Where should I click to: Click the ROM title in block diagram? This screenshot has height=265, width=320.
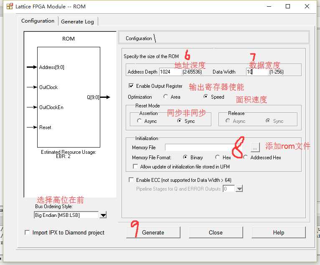[x=69, y=38]
